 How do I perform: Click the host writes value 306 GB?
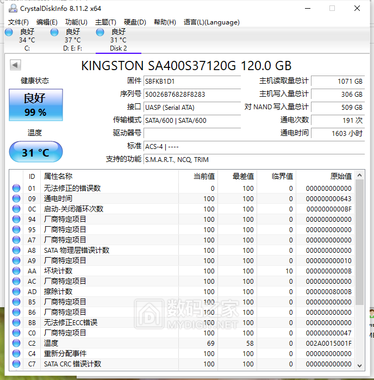point(338,94)
